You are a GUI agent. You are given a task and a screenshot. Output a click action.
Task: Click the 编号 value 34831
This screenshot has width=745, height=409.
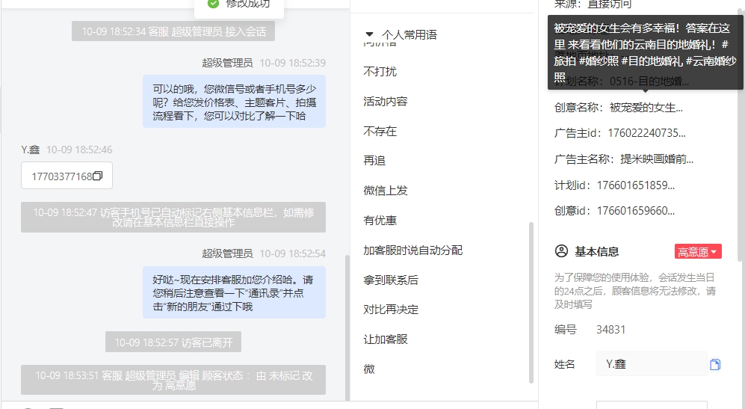[x=610, y=330]
